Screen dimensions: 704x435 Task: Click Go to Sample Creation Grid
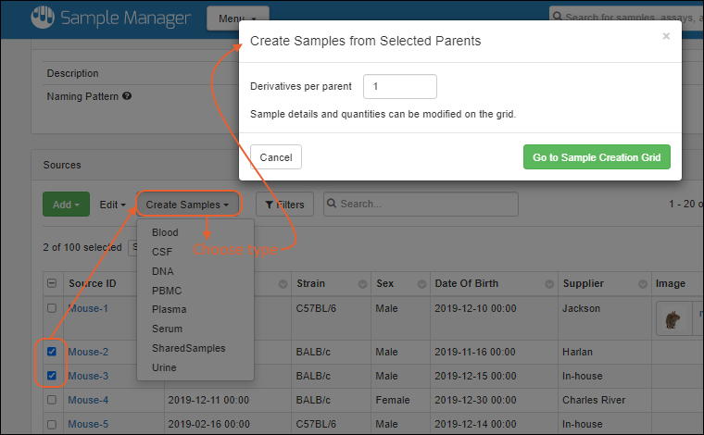(x=596, y=157)
